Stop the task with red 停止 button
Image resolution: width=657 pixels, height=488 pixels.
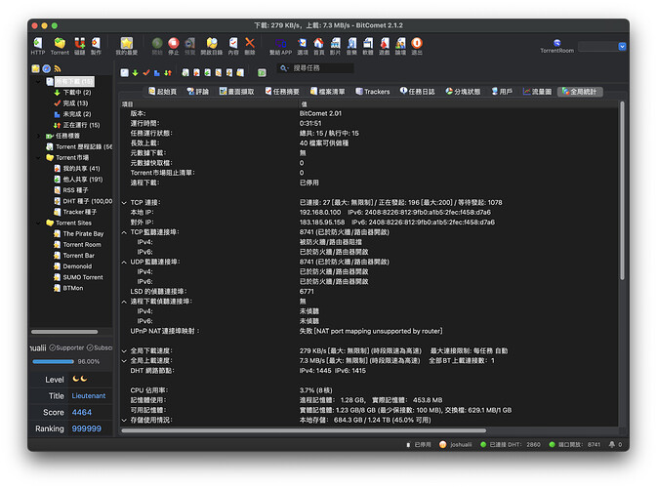point(174,46)
